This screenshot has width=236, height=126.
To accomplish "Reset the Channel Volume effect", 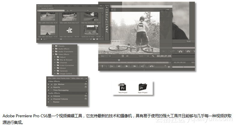I will [x=86, y=99].
